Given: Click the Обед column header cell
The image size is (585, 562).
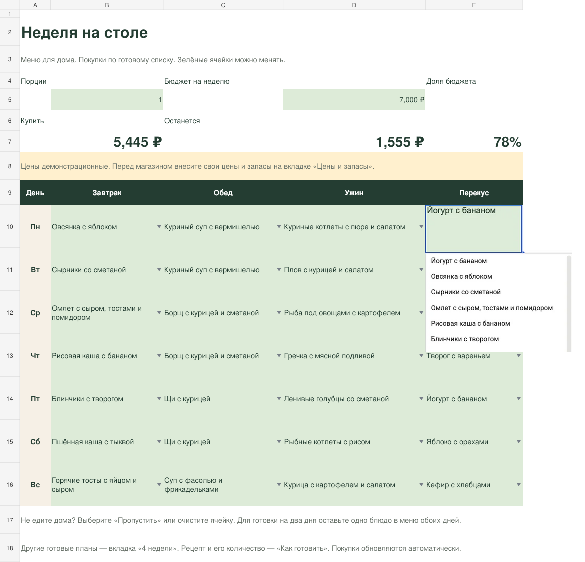Looking at the screenshot, I should pos(223,193).
